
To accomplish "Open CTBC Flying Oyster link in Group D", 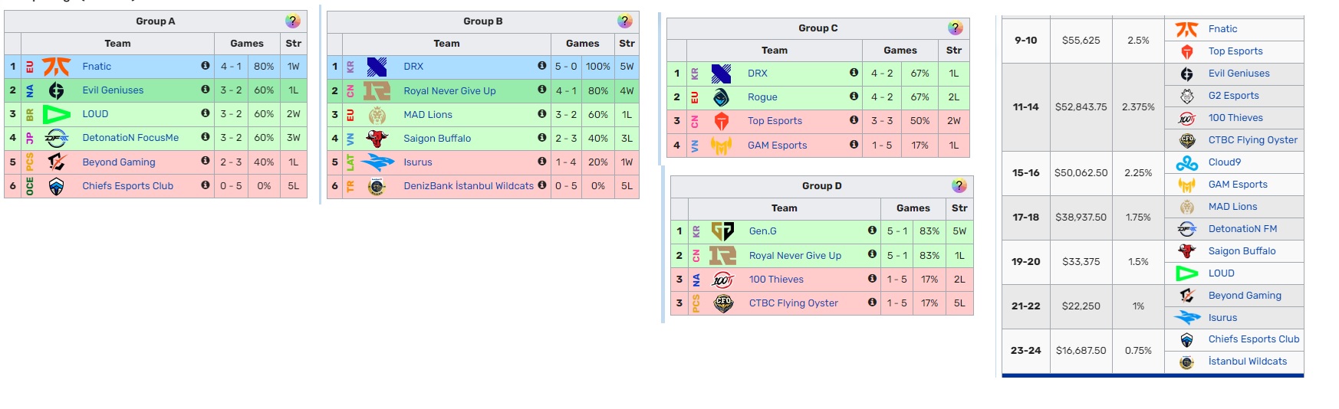I will 793,303.
